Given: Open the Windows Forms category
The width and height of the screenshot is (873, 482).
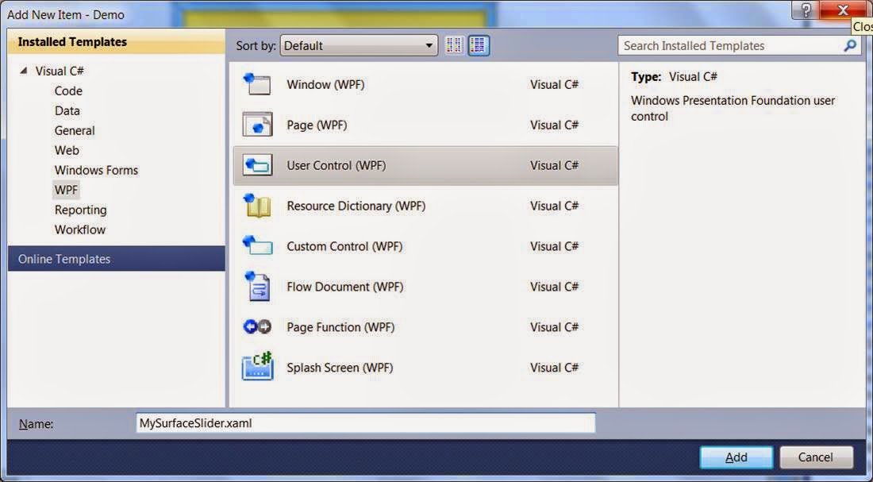Looking at the screenshot, I should coord(95,170).
